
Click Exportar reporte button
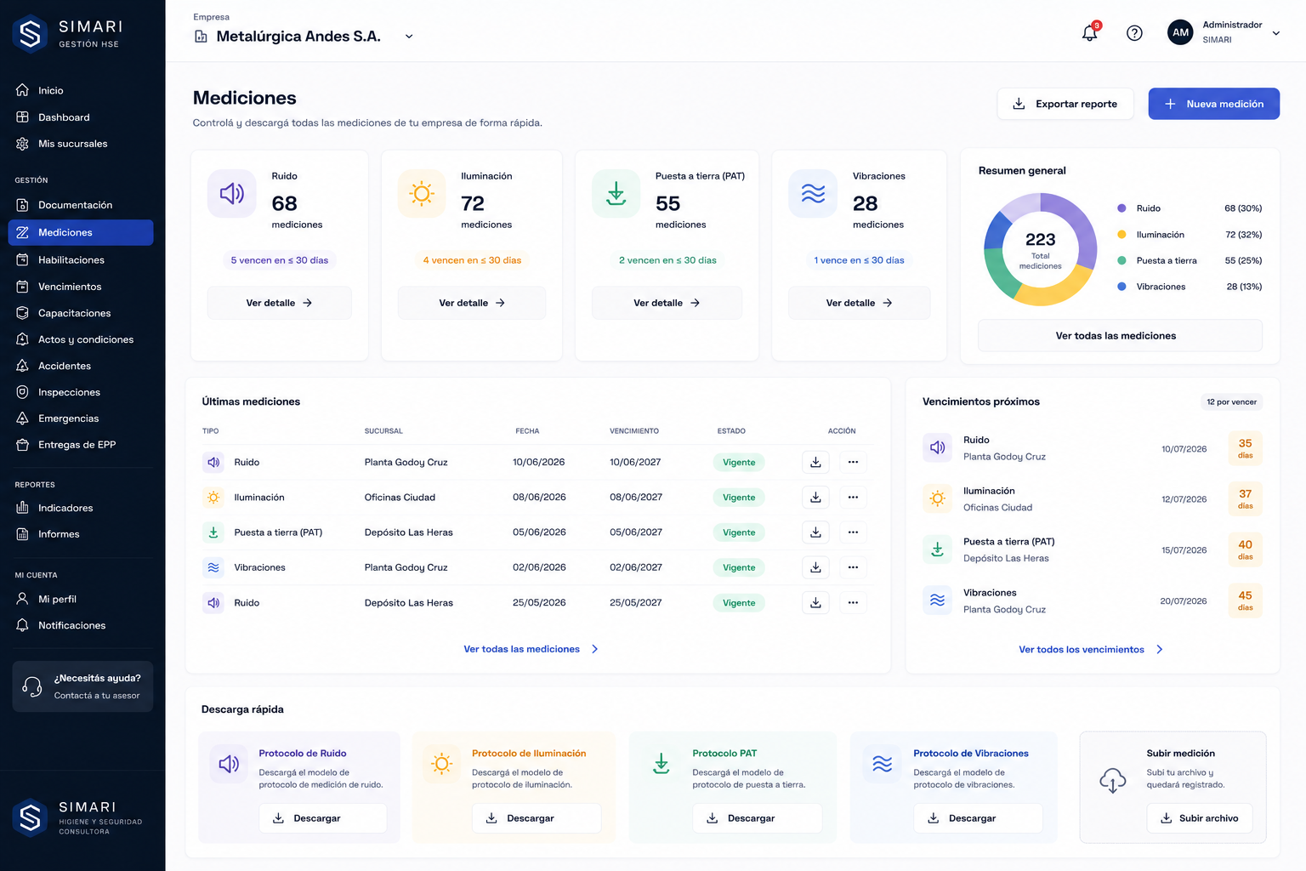coord(1065,104)
